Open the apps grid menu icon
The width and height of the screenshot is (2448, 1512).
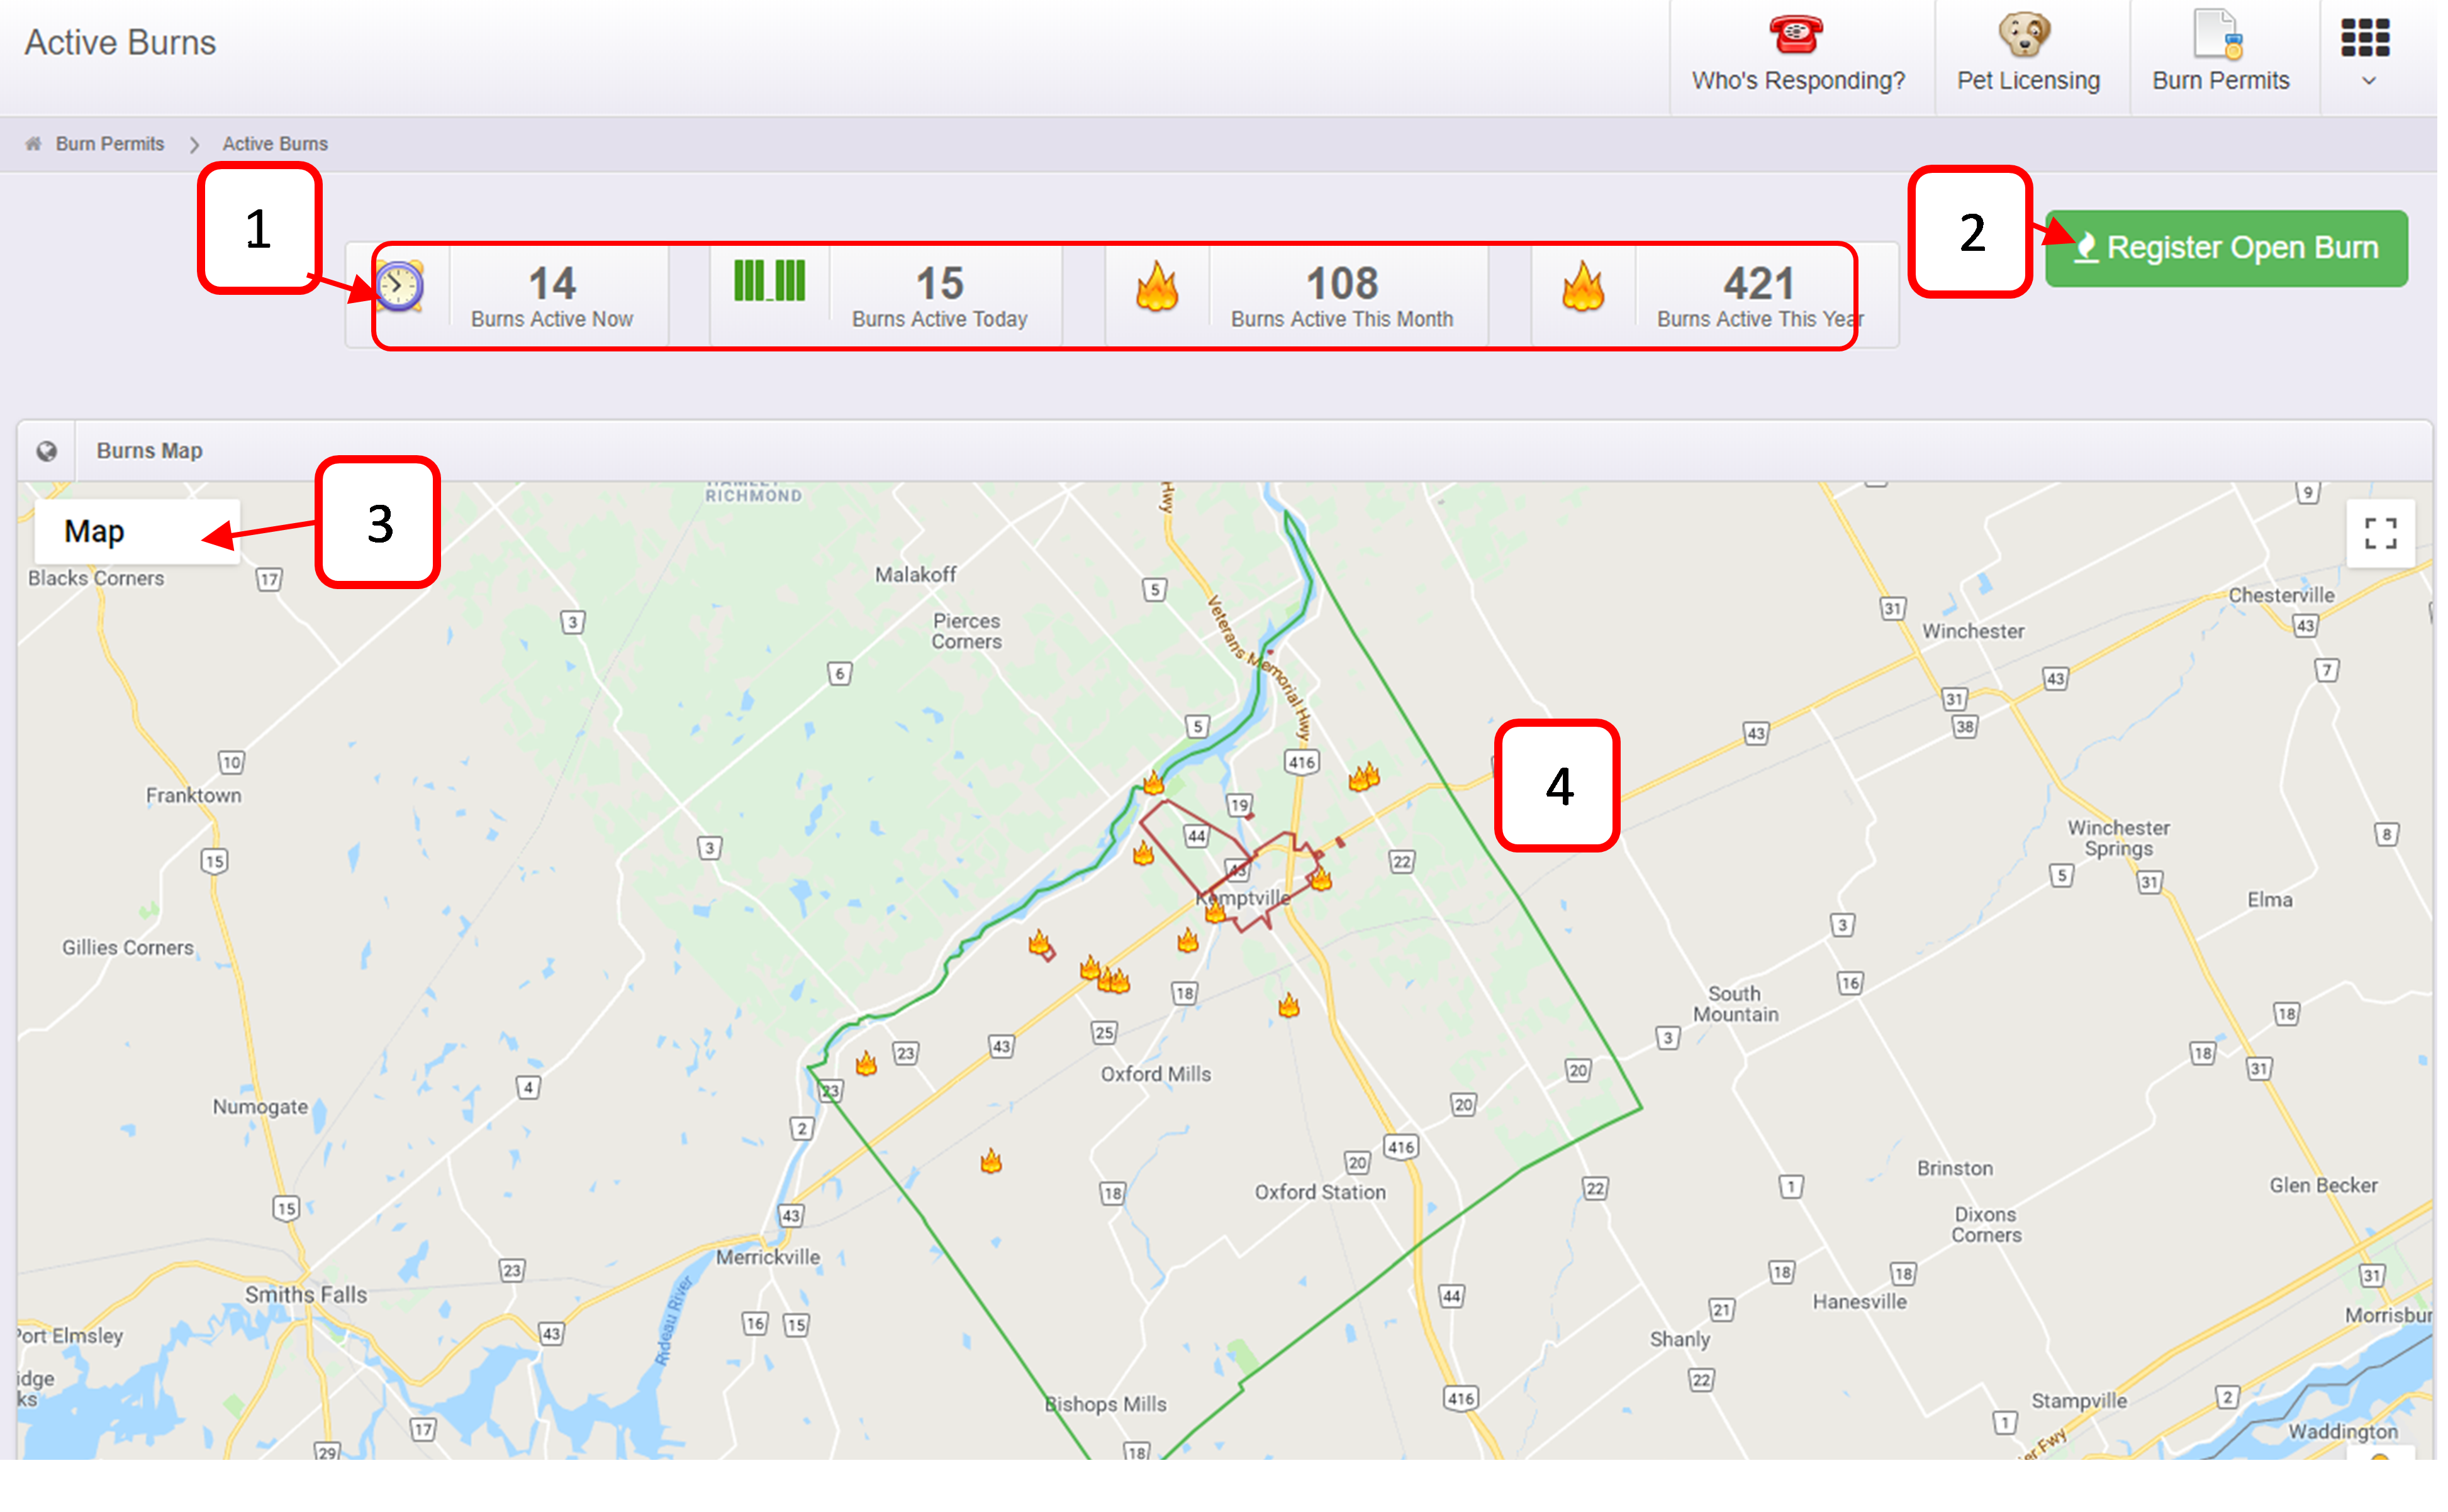(x=2365, y=38)
